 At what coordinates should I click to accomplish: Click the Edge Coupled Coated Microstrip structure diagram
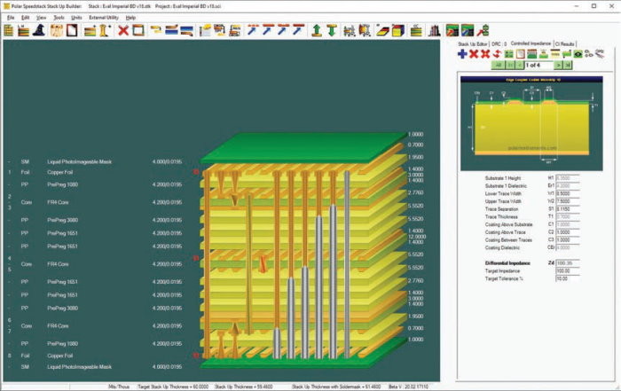(531, 123)
